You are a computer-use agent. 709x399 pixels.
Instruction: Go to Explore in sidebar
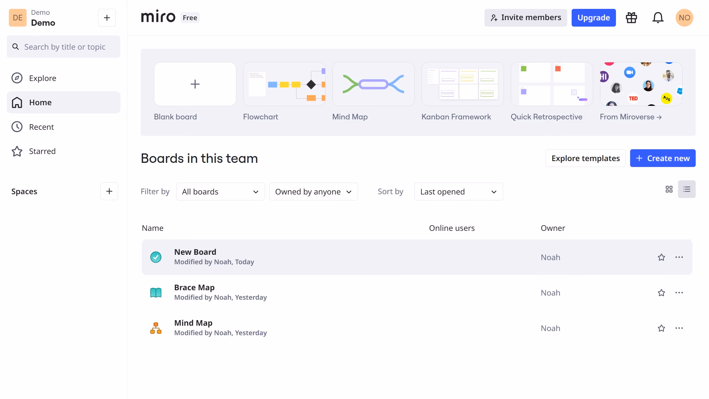63,78
